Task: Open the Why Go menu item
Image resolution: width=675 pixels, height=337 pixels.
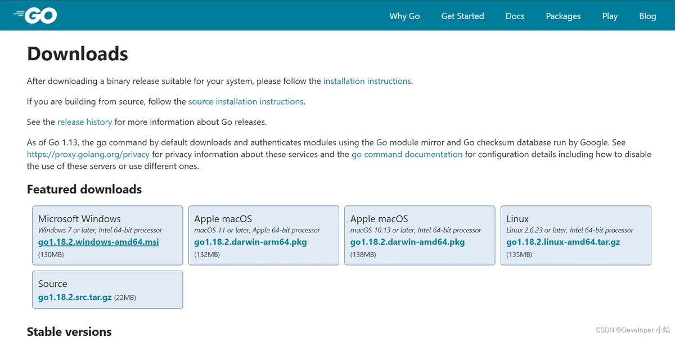Action: (x=404, y=16)
